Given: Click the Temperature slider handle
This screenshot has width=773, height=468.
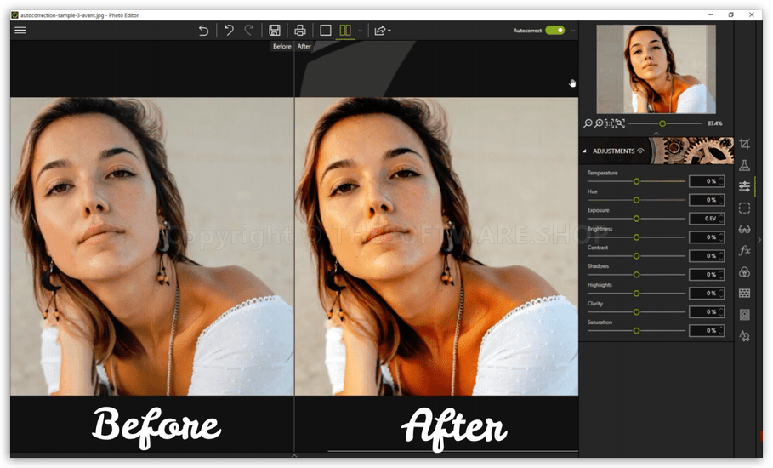Looking at the screenshot, I should pos(636,181).
